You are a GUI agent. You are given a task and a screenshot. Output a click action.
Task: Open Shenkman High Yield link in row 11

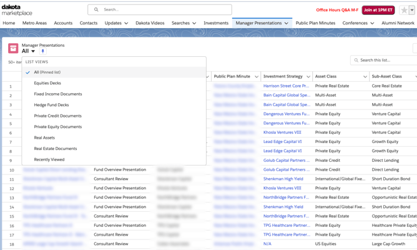pyautogui.click(x=283, y=179)
